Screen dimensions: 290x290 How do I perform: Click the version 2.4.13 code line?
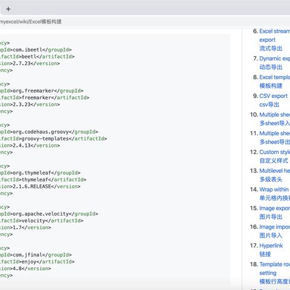coord(30,146)
